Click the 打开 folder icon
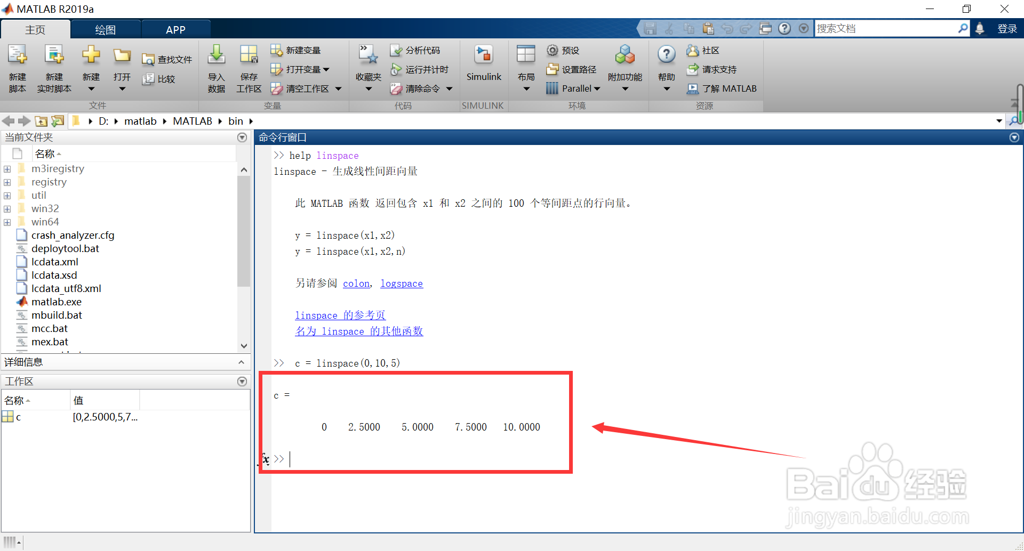The image size is (1024, 551). pyautogui.click(x=122, y=55)
